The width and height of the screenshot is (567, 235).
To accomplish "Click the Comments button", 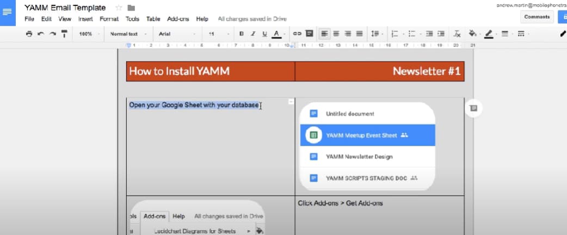I will tap(537, 17).
